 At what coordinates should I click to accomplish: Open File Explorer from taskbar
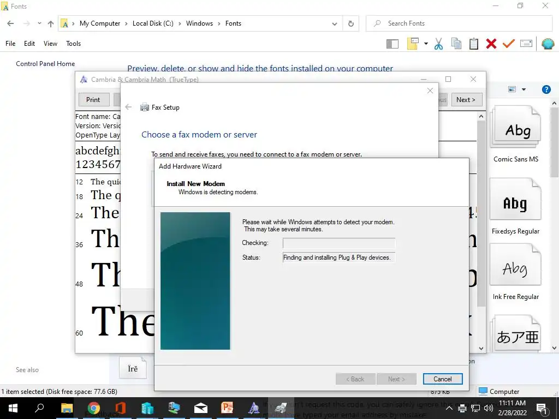67,408
